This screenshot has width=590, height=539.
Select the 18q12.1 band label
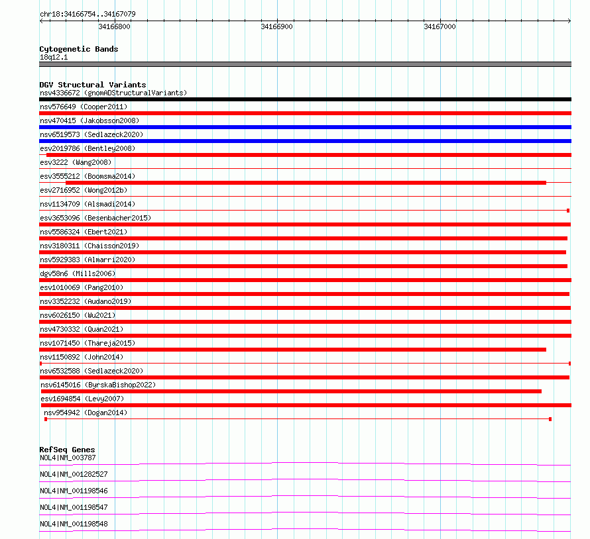click(x=54, y=57)
